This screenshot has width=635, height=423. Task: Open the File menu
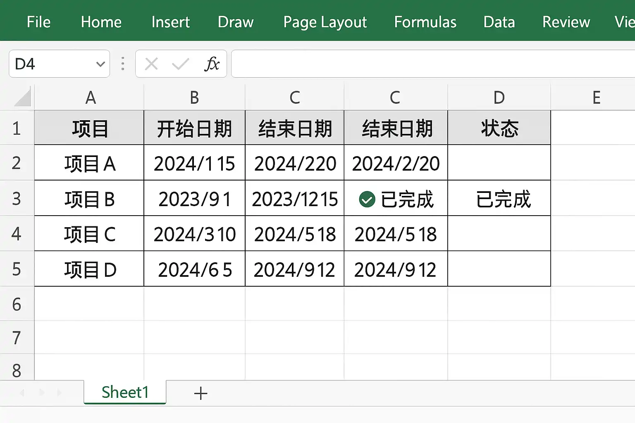[x=38, y=22]
